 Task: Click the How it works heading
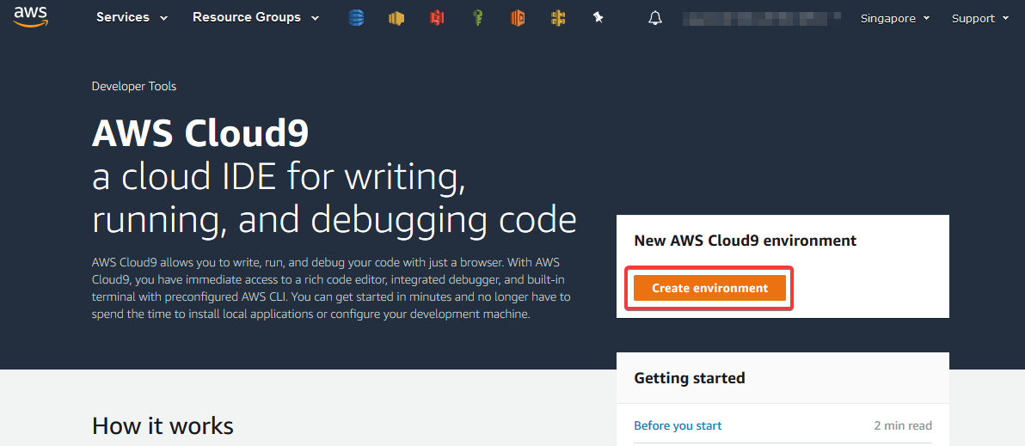163,425
